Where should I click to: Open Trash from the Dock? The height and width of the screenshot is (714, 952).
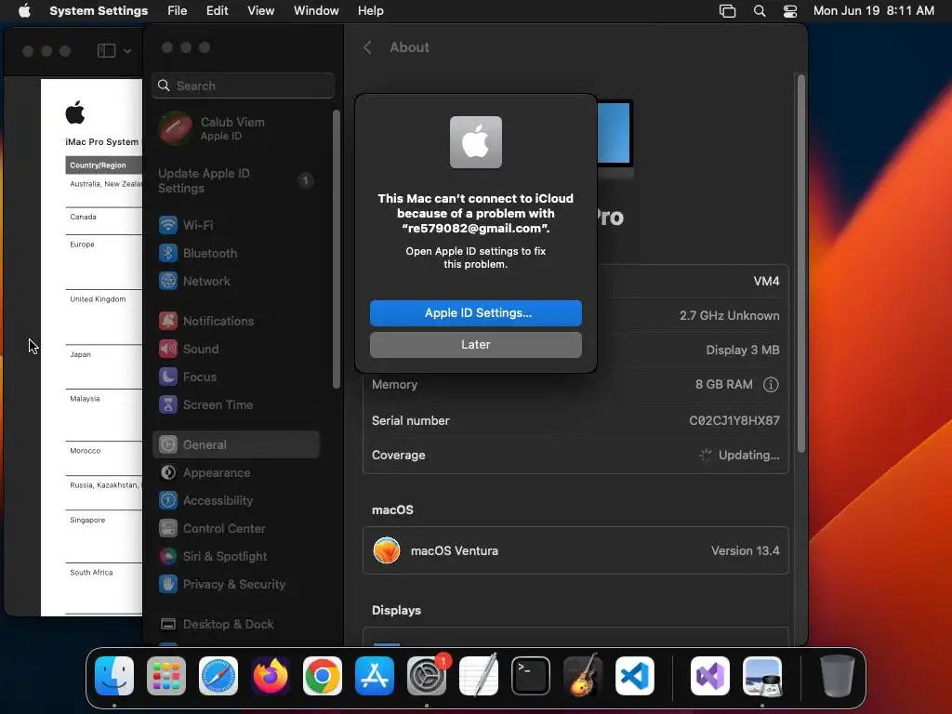[x=838, y=676]
